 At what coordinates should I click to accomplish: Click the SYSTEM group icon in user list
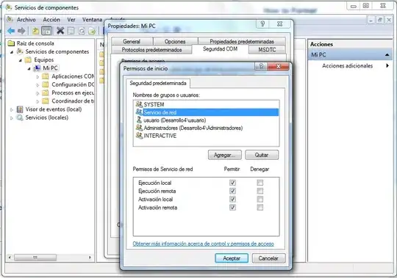coord(139,104)
